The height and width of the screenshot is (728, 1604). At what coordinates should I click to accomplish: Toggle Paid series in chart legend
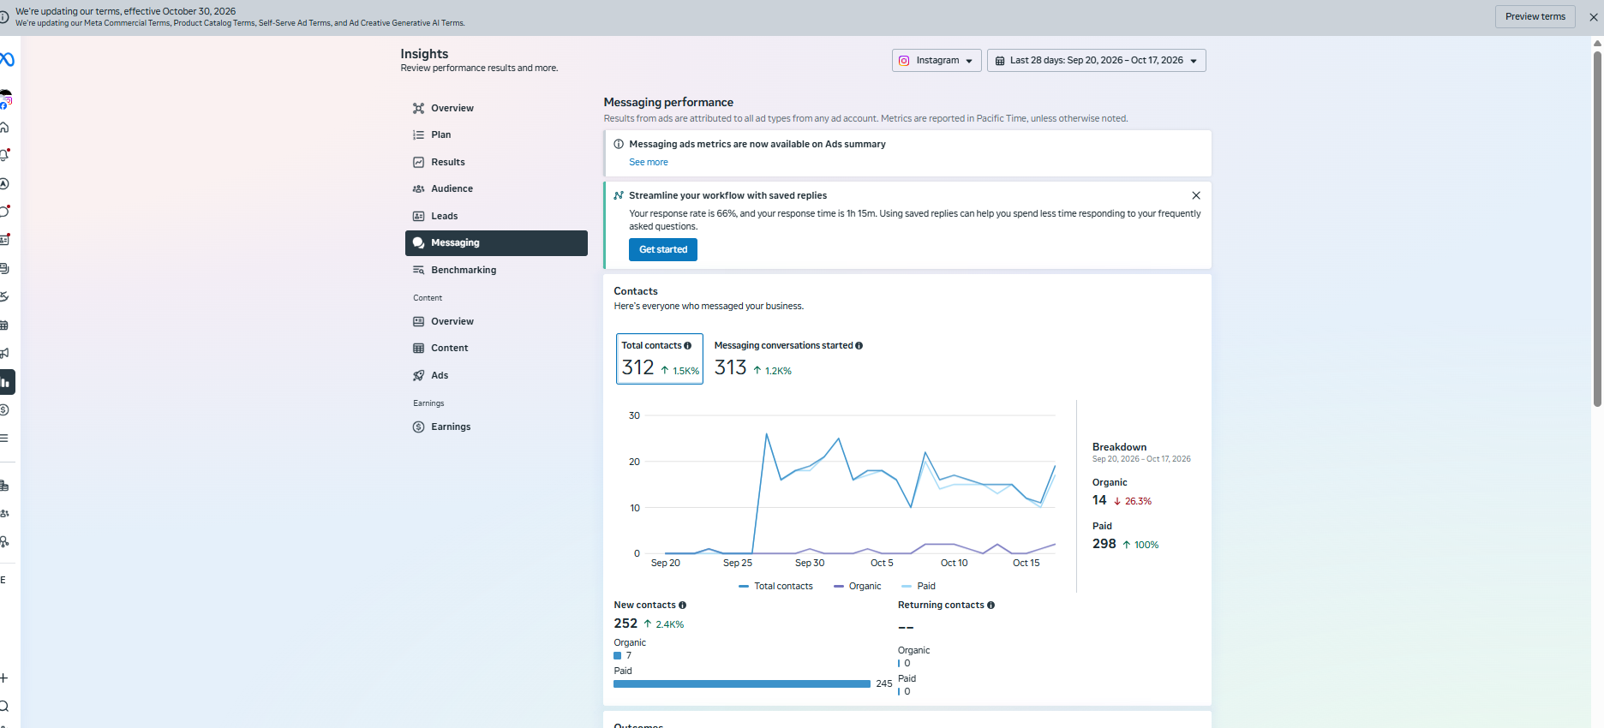(919, 587)
